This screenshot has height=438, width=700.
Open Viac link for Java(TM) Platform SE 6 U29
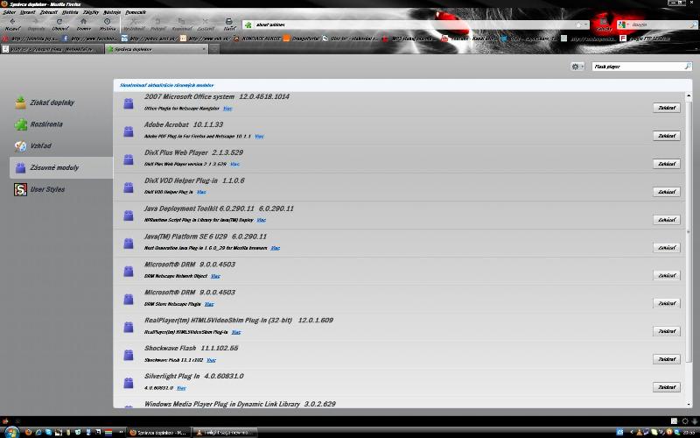pos(276,248)
